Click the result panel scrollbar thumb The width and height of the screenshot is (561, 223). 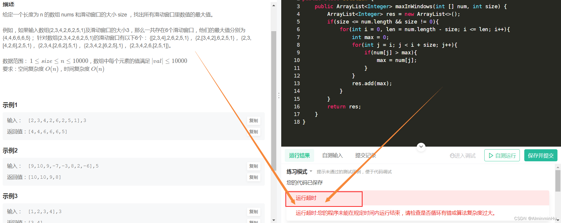[558, 181]
